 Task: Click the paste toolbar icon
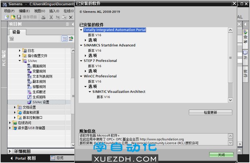click(x=64, y=17)
